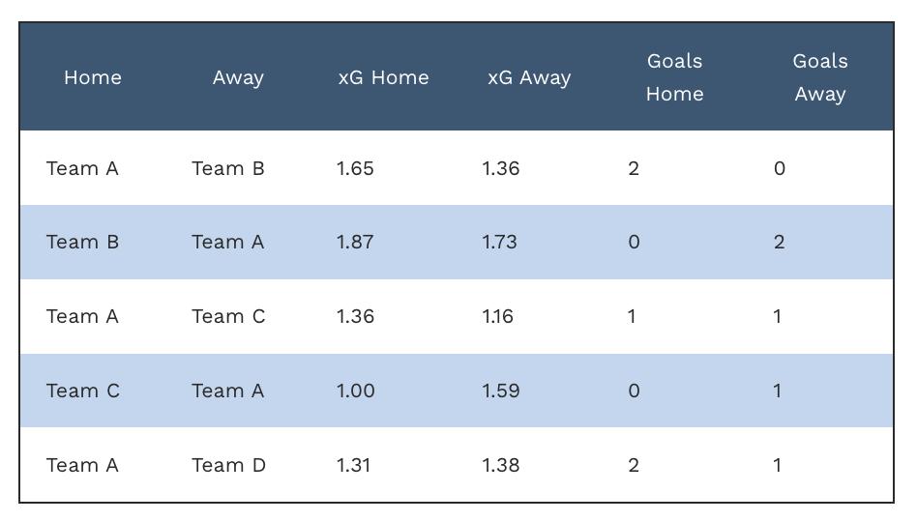Select Team C in the Away column
This screenshot has width=917, height=522.
click(x=228, y=316)
